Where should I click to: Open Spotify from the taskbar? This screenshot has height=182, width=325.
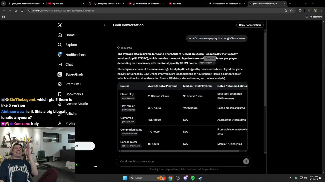pyautogui.click(x=193, y=178)
